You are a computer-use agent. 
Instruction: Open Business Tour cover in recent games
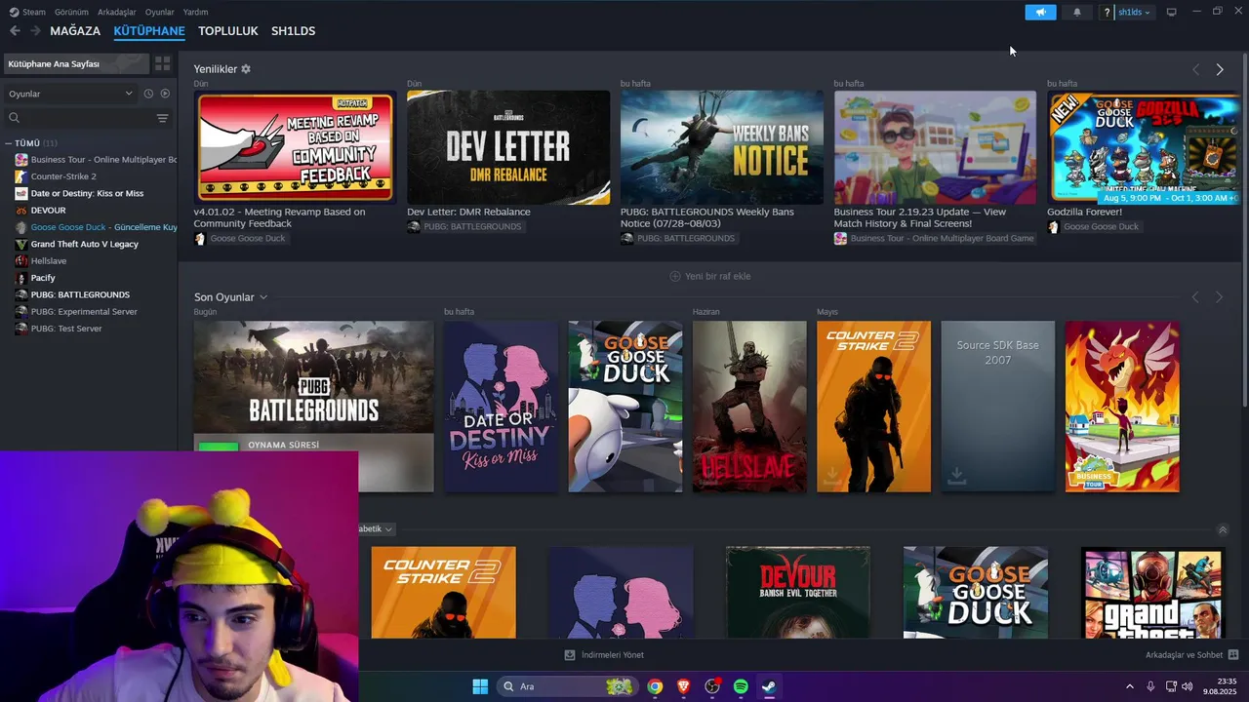(x=1122, y=407)
